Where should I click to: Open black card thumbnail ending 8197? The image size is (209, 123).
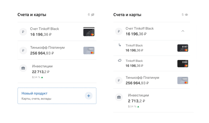coord(183,48)
